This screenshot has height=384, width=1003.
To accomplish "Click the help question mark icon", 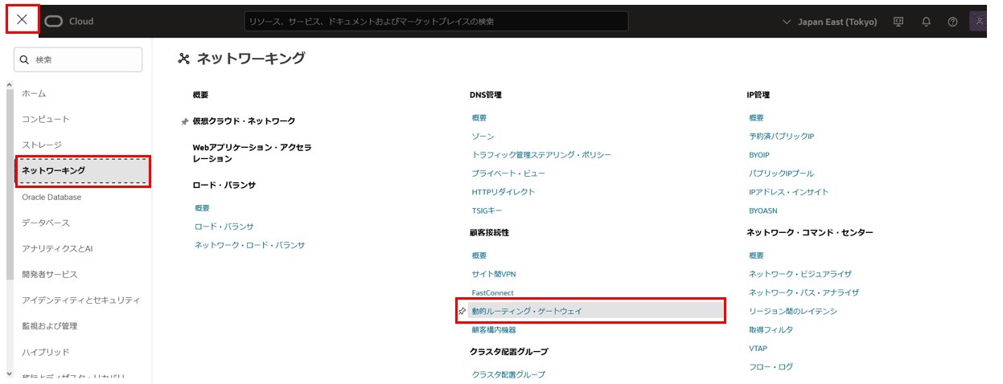I will pos(952,22).
